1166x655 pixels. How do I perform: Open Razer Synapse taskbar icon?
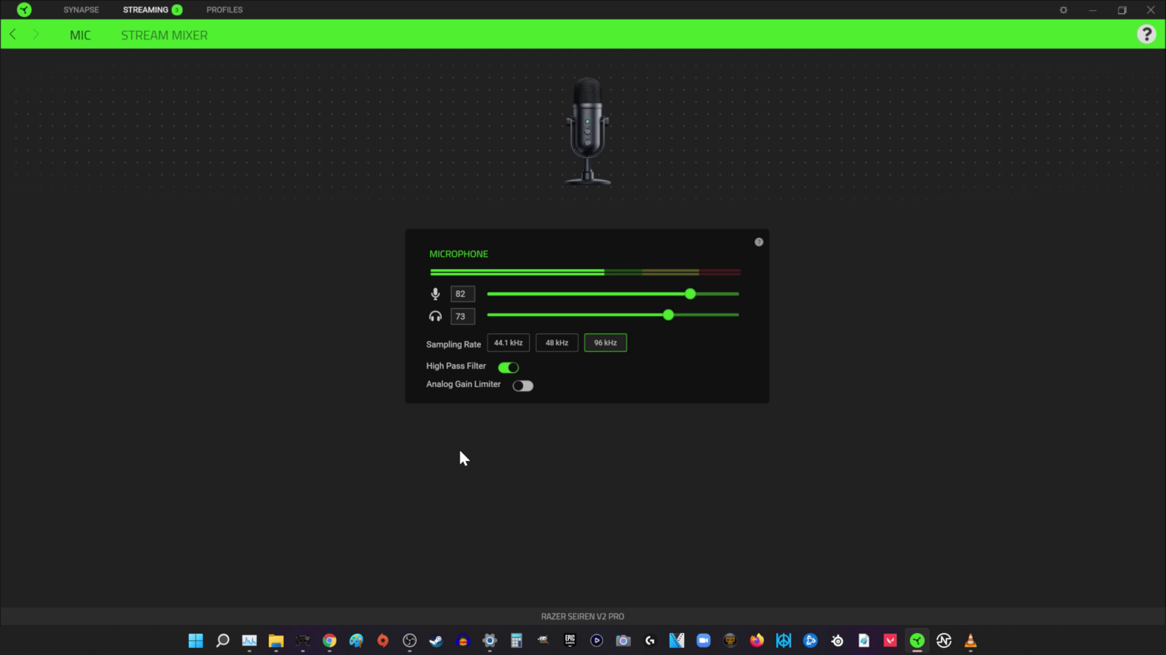(917, 640)
